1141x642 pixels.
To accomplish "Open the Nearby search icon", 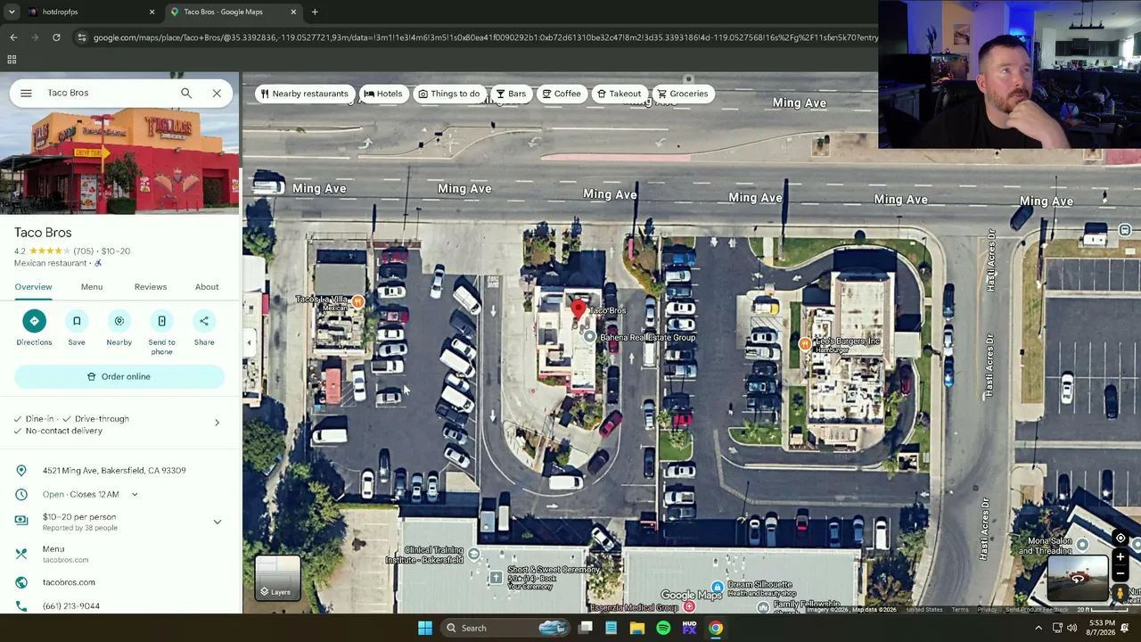I will (119, 321).
